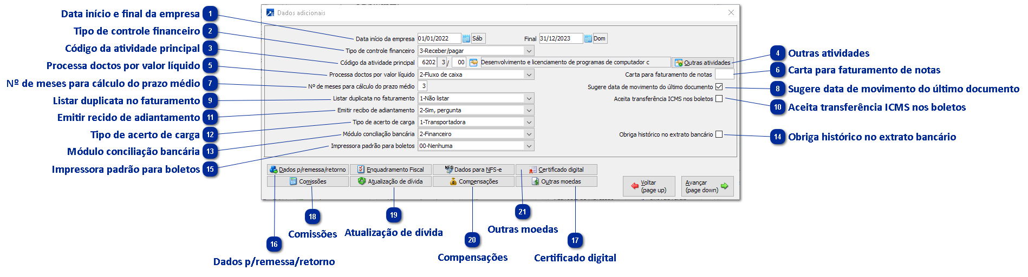The height and width of the screenshot is (277, 1028).
Task: Click the Data início da empresa date field
Action: [x=439, y=38]
